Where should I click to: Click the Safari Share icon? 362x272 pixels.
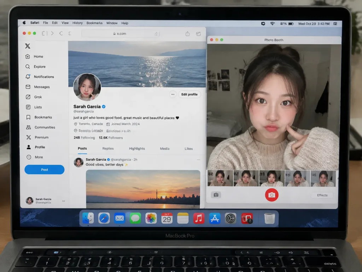(x=187, y=34)
